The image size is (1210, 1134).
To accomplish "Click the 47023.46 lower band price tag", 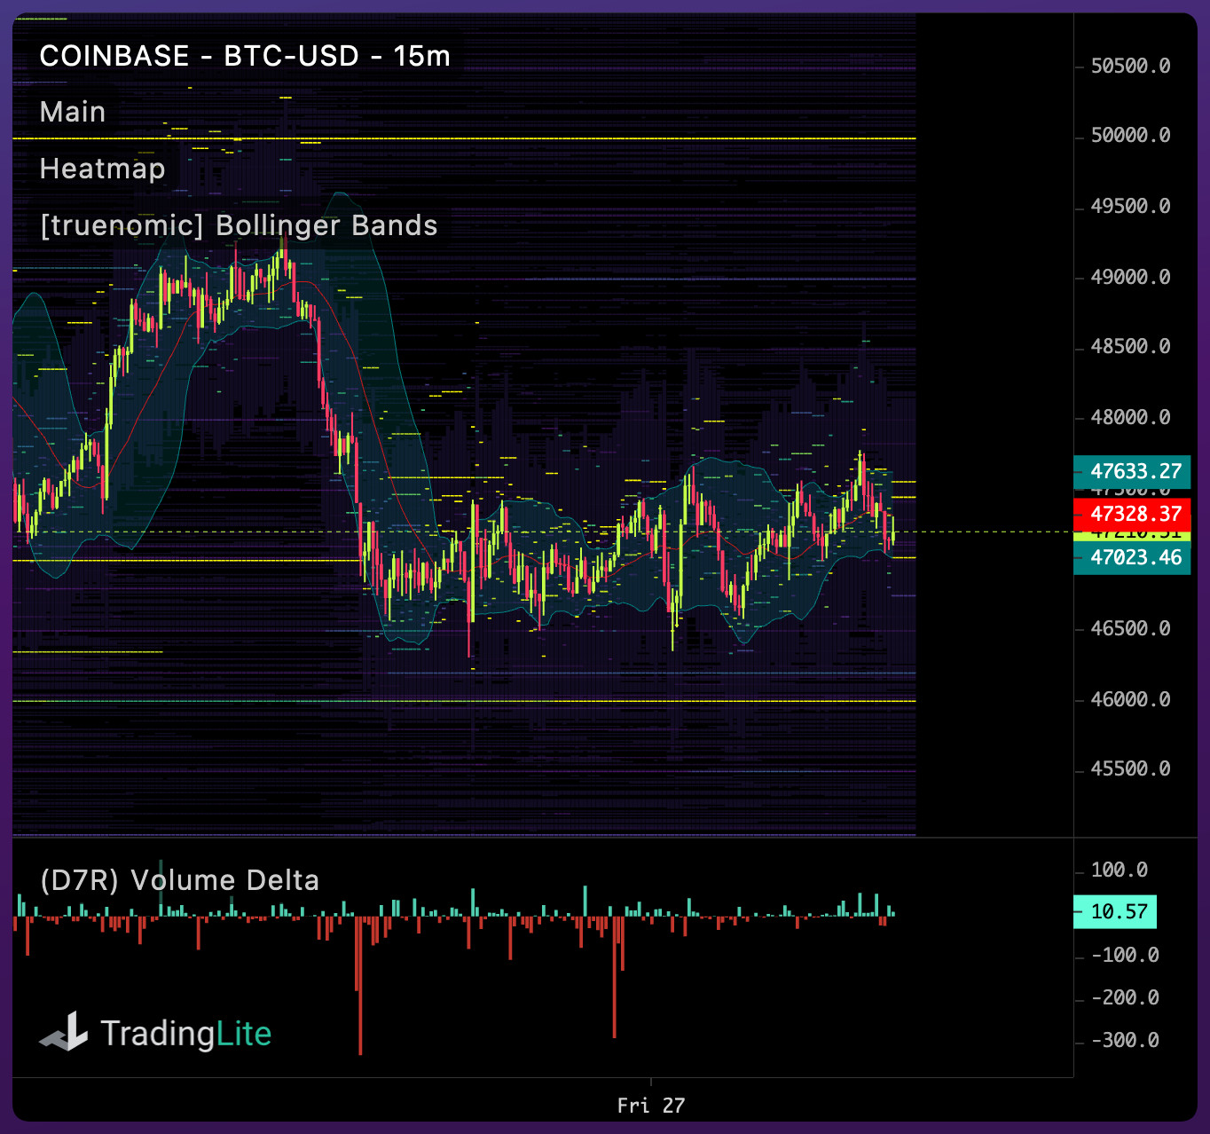I will click(x=1132, y=557).
